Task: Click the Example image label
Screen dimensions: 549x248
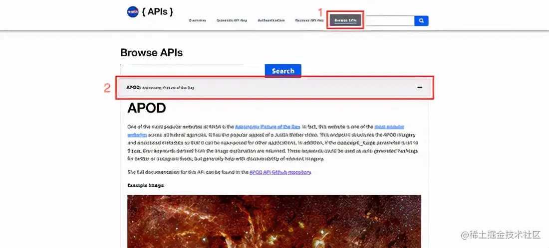Action: pos(146,185)
